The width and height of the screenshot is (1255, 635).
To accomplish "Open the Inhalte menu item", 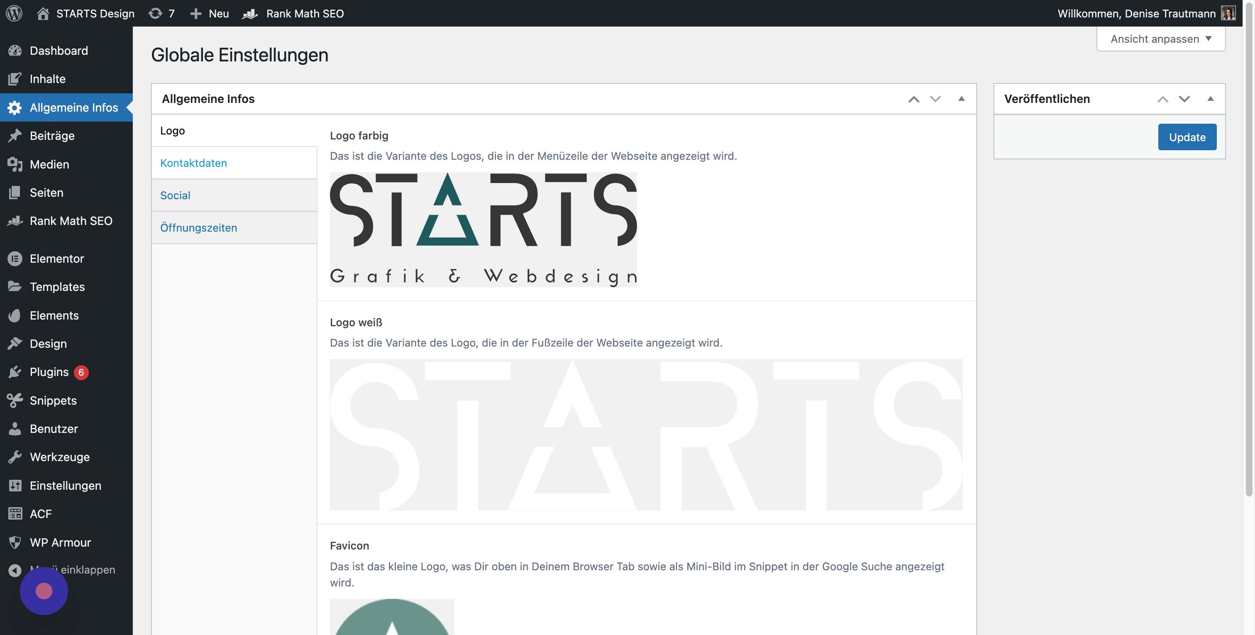I will coord(66,79).
